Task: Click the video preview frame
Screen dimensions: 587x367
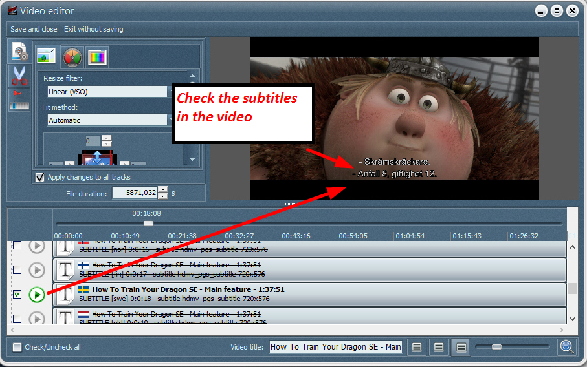Action: 394,118
